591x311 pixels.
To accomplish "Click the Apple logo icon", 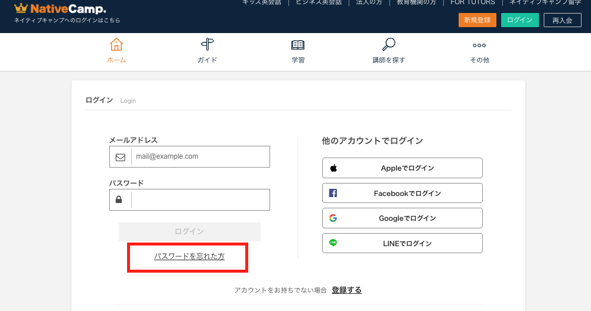I will point(333,168).
